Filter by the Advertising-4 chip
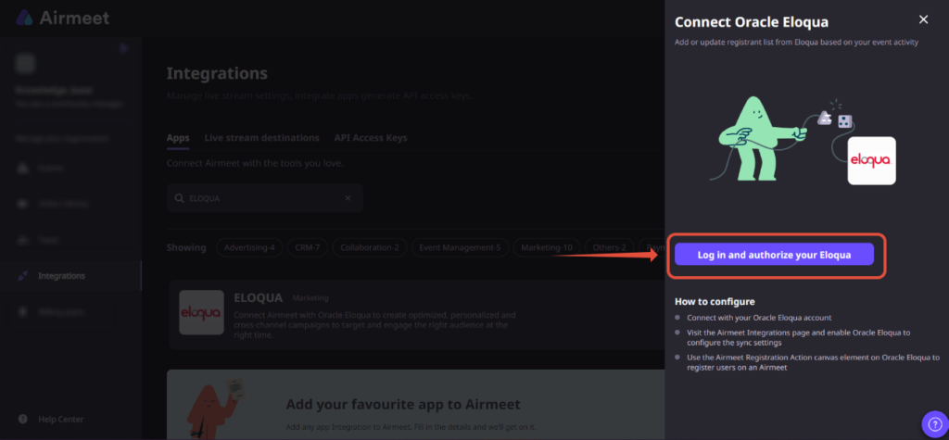949x440 pixels. [x=249, y=247]
